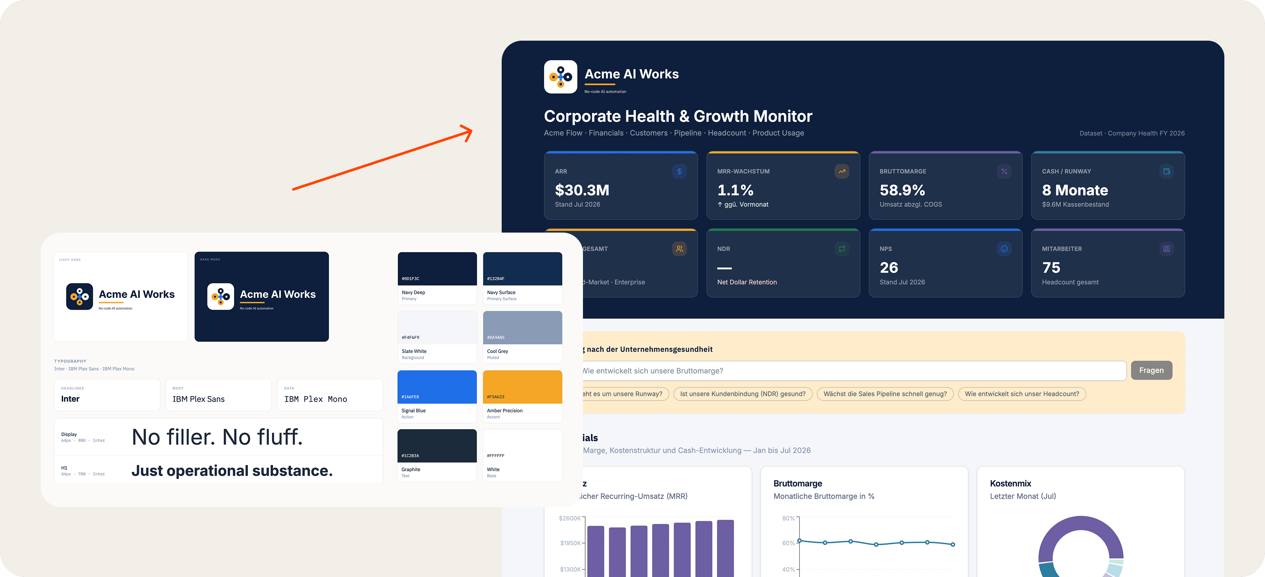Viewport: 1265px width, 577px height.
Task: Click the wallet icon on Cash / Runway card
Action: [x=1166, y=172]
